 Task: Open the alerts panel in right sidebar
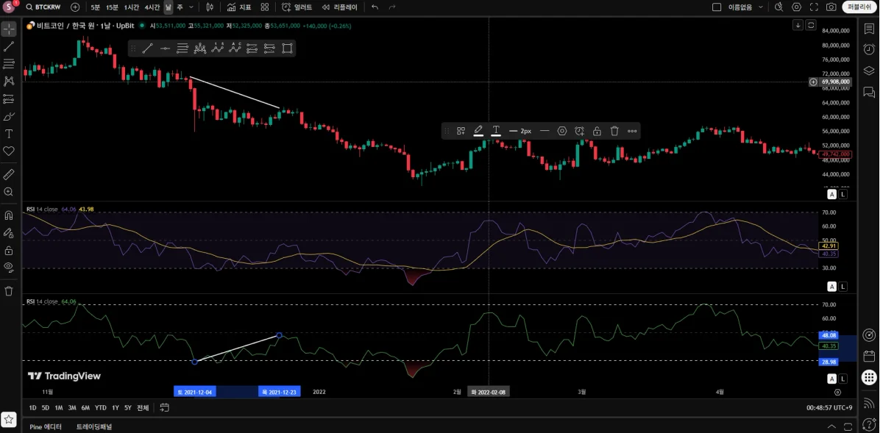tap(869, 50)
